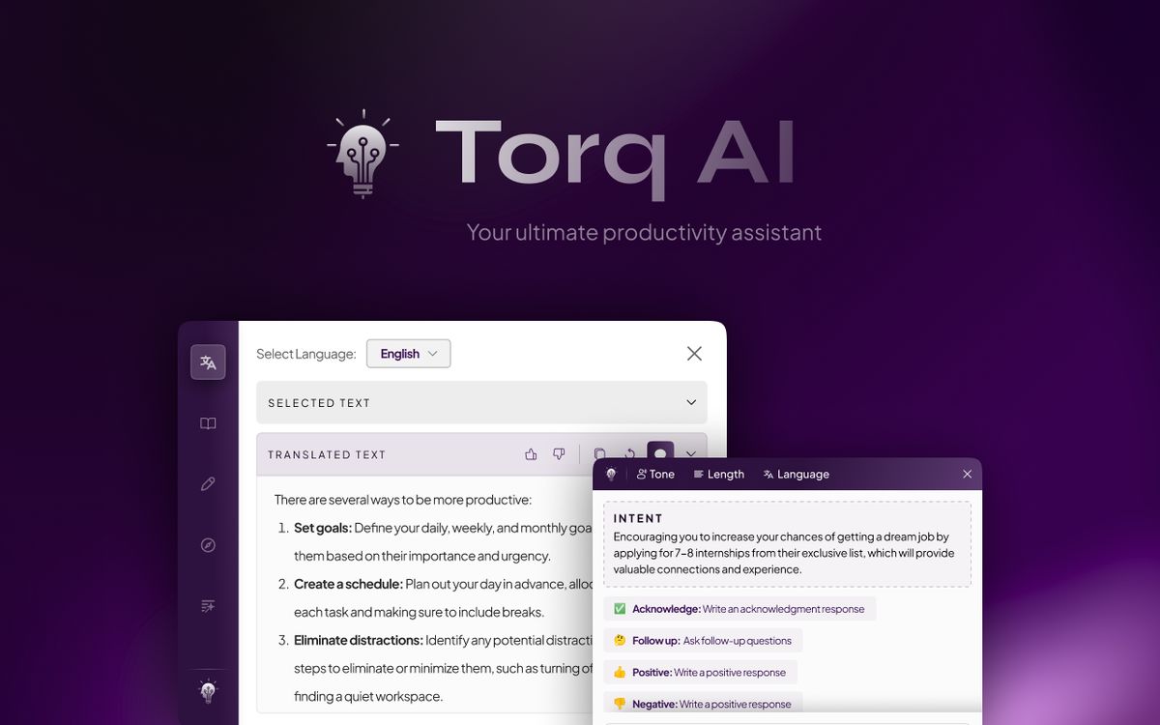Select the Summarize icon in the sidebar
Screen dimensions: 1160x725
(x=207, y=605)
